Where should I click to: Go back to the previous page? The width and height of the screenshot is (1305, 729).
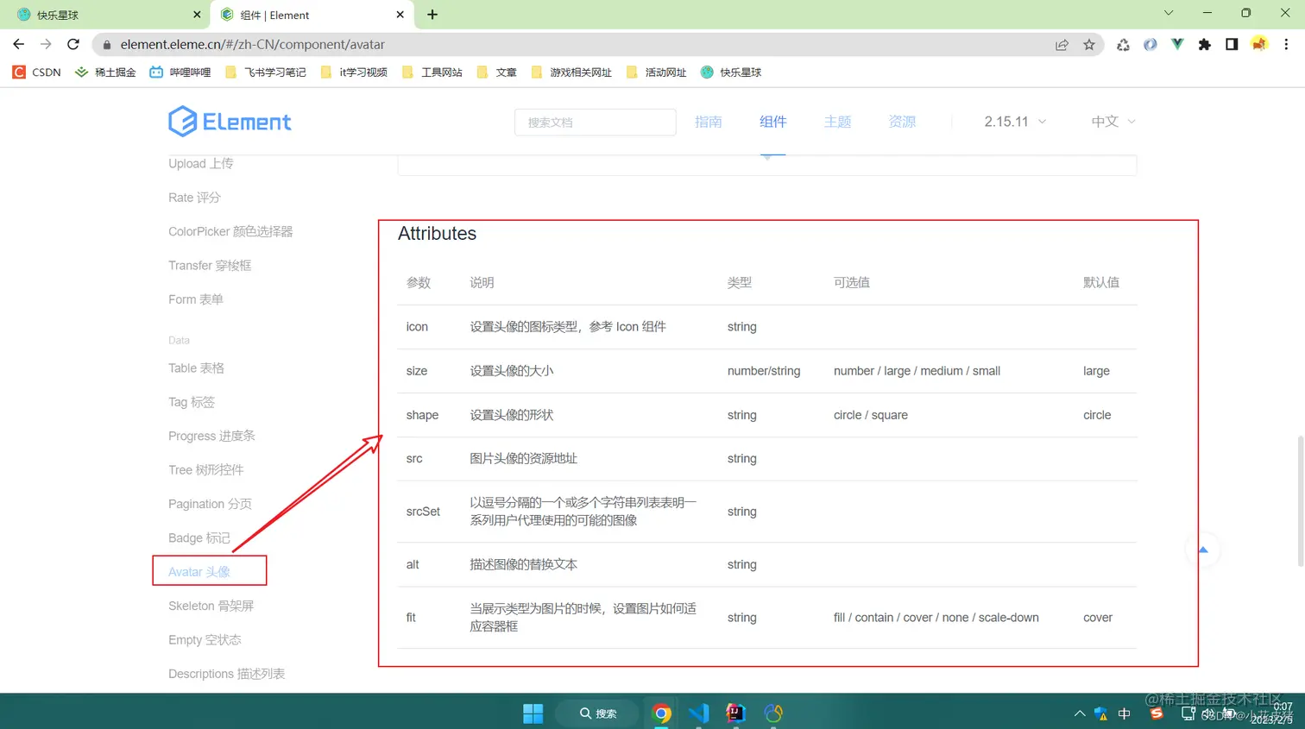(19, 45)
